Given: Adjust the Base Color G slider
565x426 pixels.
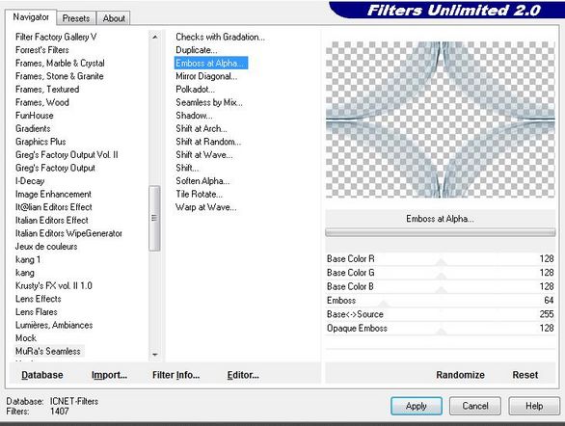Looking at the screenshot, I should click(440, 273).
